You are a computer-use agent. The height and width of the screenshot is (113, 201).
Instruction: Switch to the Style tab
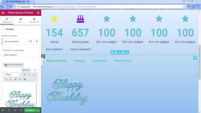[20, 20]
